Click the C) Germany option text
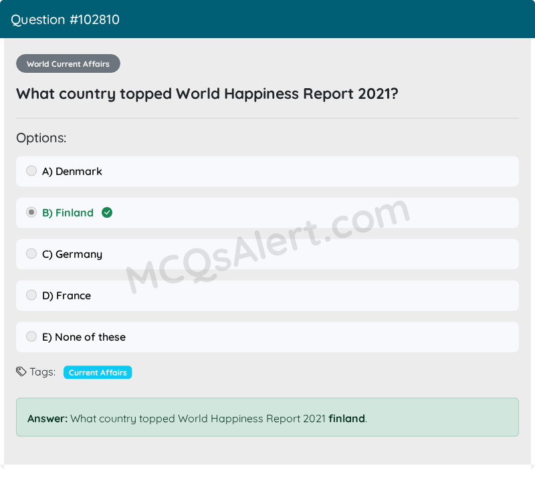Viewport: 535px width, 485px height. (x=72, y=255)
